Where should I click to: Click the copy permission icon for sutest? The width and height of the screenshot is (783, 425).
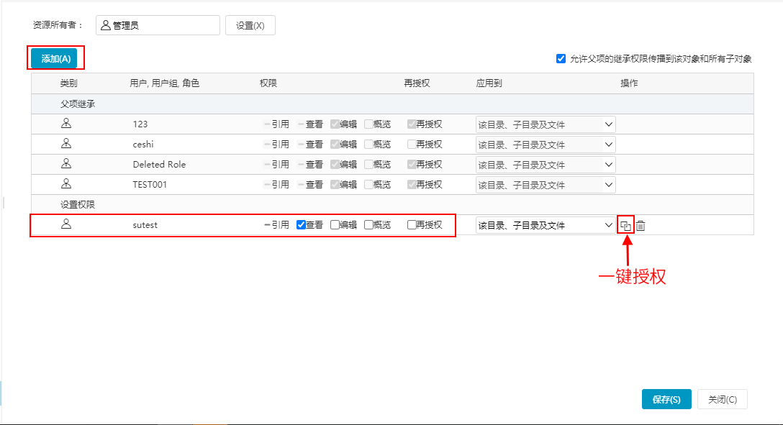625,226
